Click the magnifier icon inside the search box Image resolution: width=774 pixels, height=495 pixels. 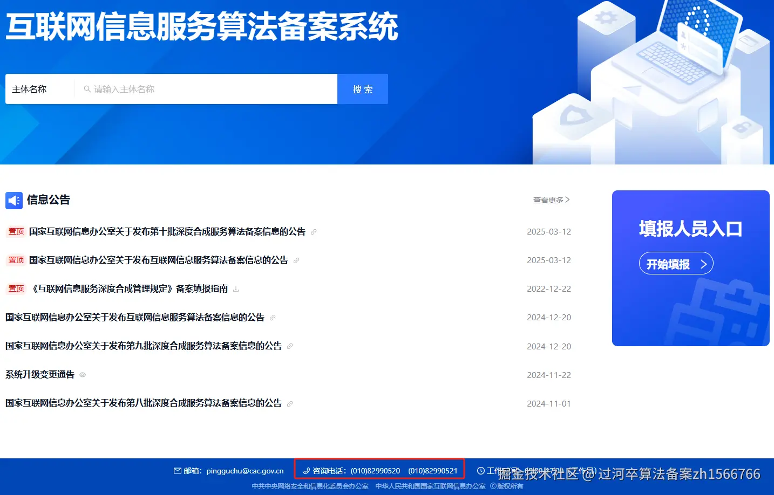[87, 89]
